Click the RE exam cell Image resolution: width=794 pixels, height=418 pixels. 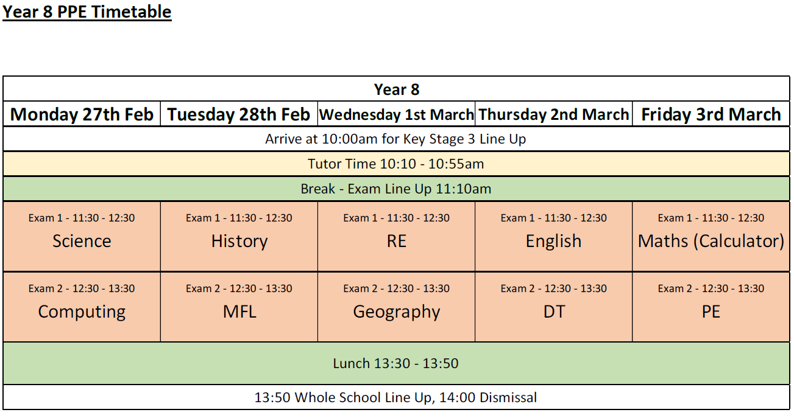[396, 237]
